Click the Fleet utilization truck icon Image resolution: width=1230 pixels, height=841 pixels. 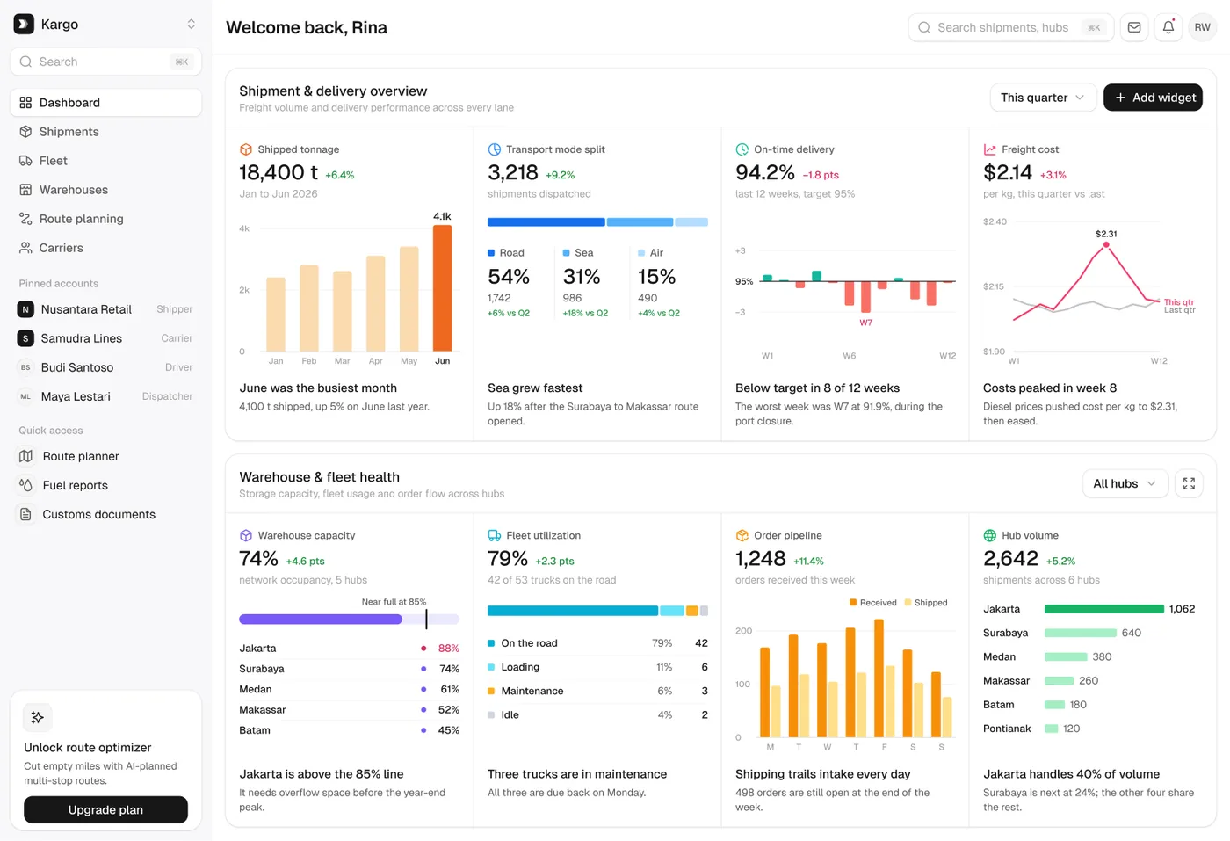click(x=495, y=535)
